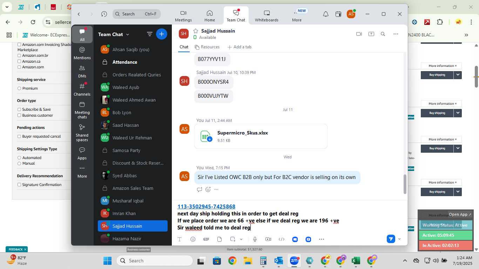Open more composer options ellipsis
The image size is (479, 269).
coord(322,239)
